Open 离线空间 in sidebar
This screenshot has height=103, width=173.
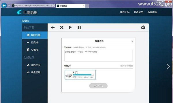(35, 65)
